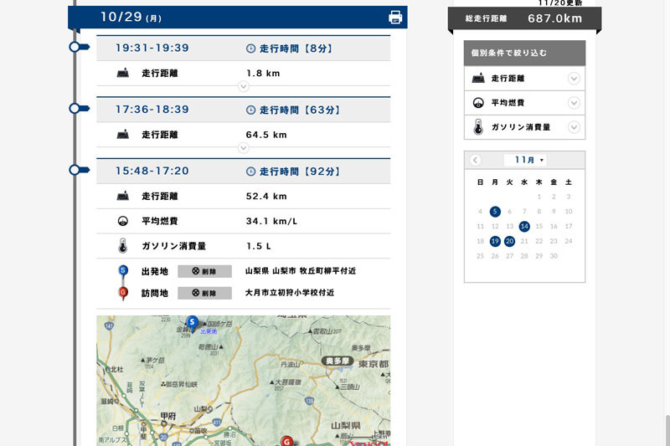
Task: Expand the 平均燃費 filter dropdown in the sidebar
Action: [574, 103]
